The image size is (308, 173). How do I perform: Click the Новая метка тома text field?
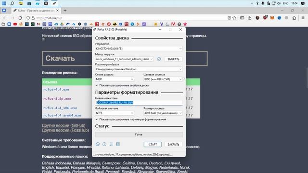click(x=139, y=102)
